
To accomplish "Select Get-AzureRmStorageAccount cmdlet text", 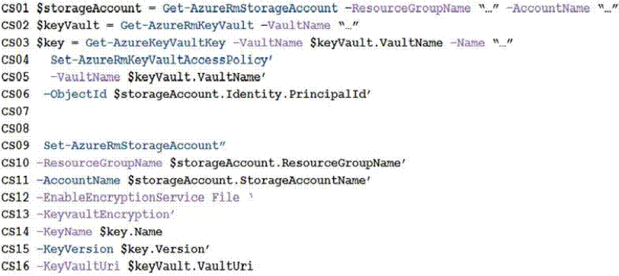I will point(249,8).
